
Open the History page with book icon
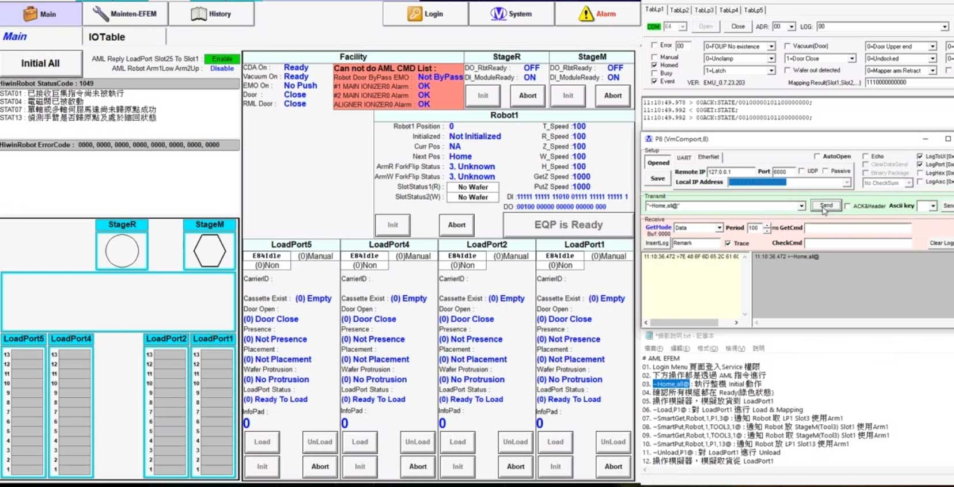[x=211, y=14]
